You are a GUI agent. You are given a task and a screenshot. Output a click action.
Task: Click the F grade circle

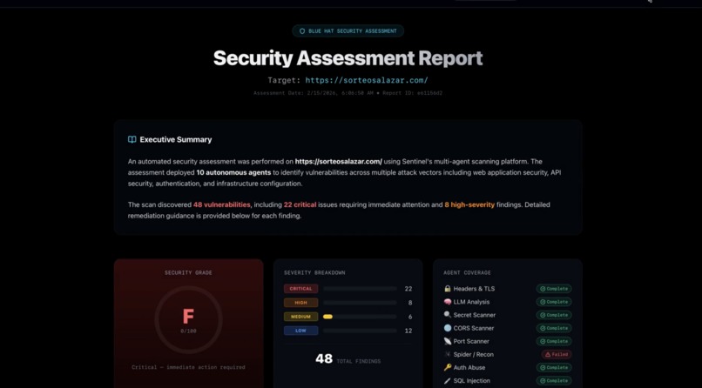[188, 319]
